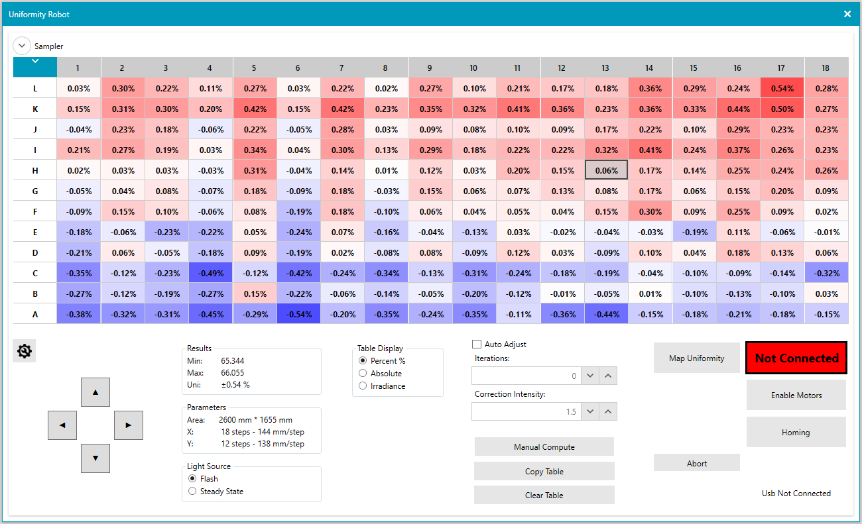Click the Enable Motors button
This screenshot has width=862, height=524.
pos(796,395)
